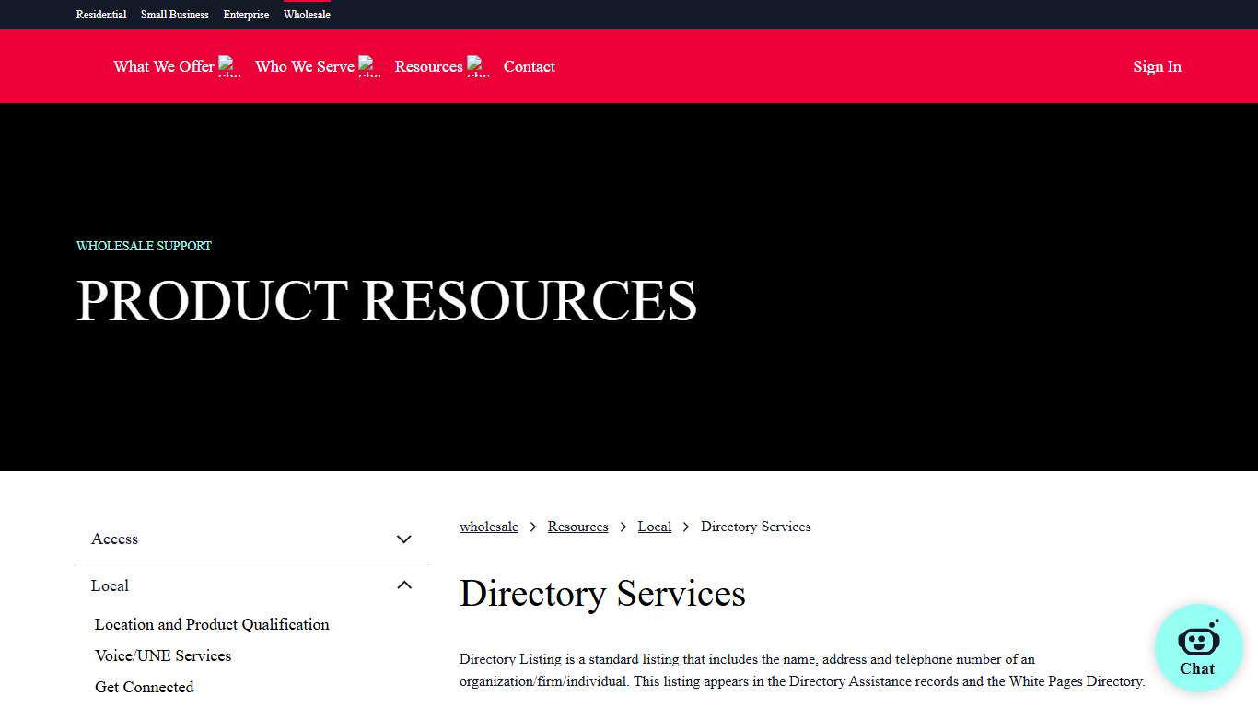Viewport: 1258px width, 707px height.
Task: Select the Residential tab
Action: pyautogui.click(x=100, y=15)
